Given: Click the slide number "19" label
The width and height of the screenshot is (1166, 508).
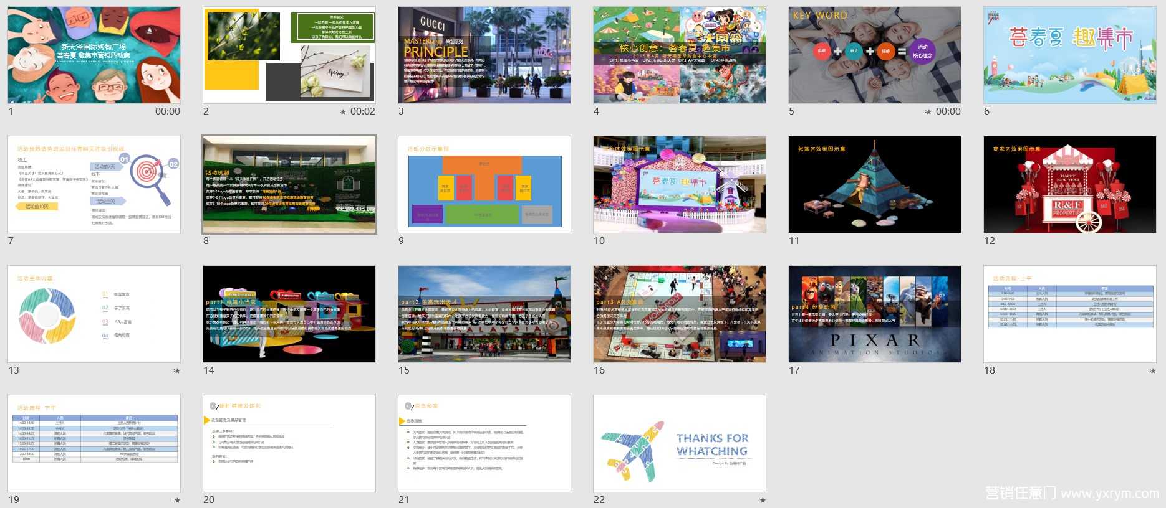Looking at the screenshot, I should (14, 500).
